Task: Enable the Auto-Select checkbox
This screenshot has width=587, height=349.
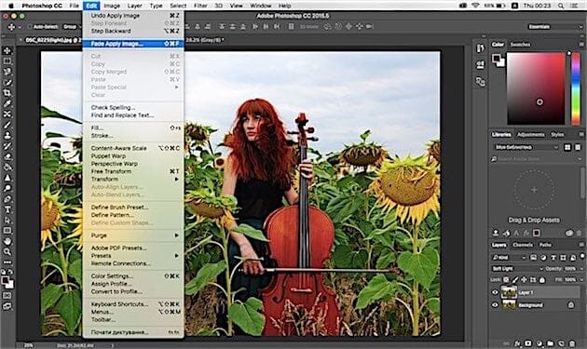Action: (x=30, y=27)
